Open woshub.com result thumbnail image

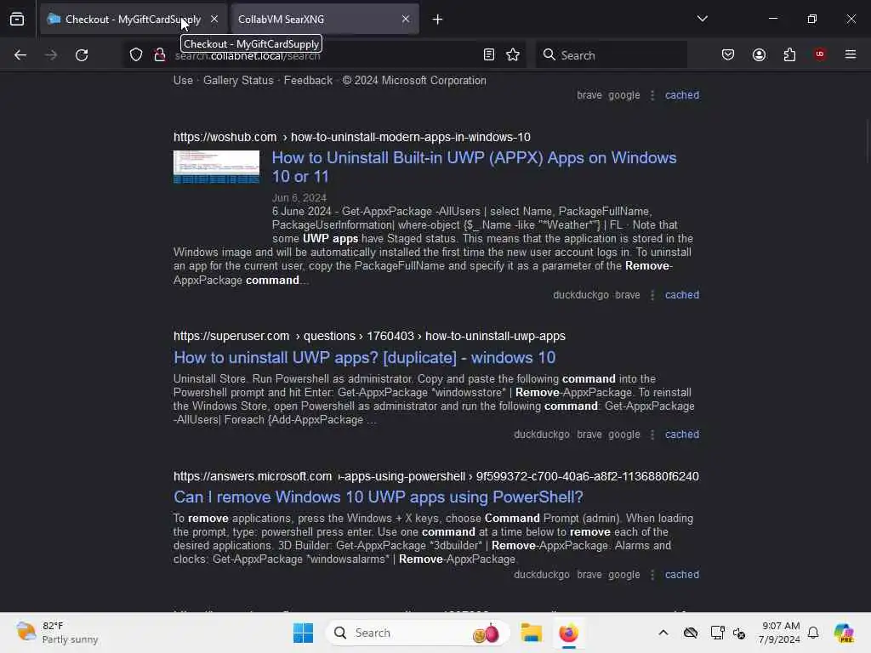coord(216,167)
